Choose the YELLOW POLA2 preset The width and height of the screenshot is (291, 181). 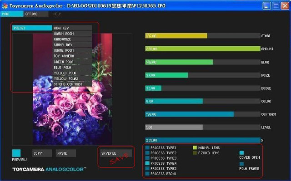(x=72, y=78)
